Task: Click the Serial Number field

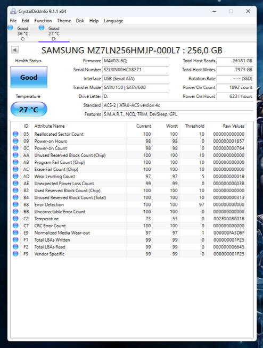Action: point(136,70)
